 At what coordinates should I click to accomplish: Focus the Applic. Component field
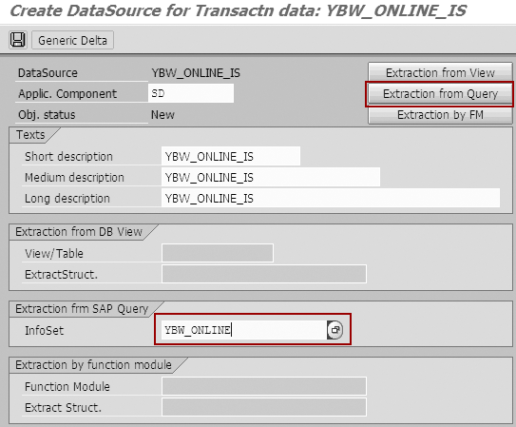[191, 93]
